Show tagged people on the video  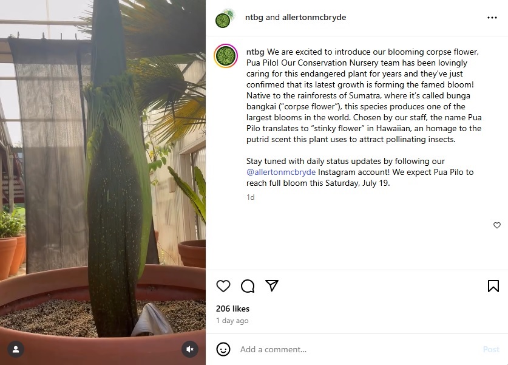pos(16,349)
